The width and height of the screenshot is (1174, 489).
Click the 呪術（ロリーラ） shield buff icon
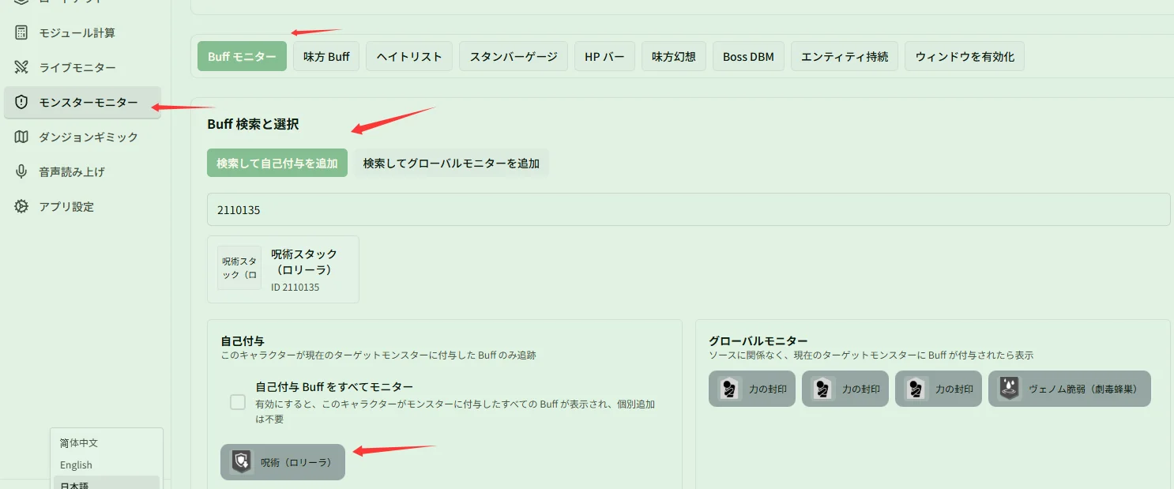241,462
